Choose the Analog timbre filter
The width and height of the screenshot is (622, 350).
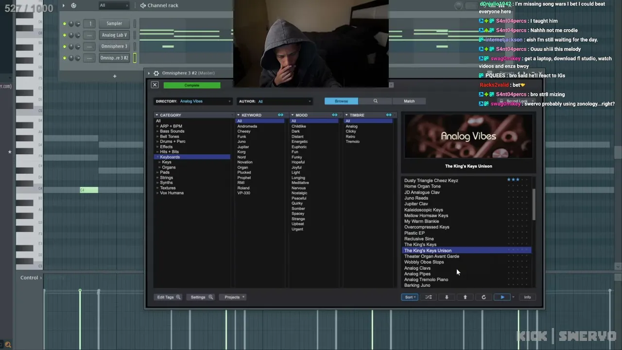click(351, 126)
